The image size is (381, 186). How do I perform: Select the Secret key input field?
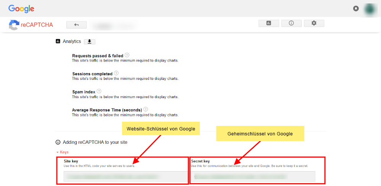[253, 176]
